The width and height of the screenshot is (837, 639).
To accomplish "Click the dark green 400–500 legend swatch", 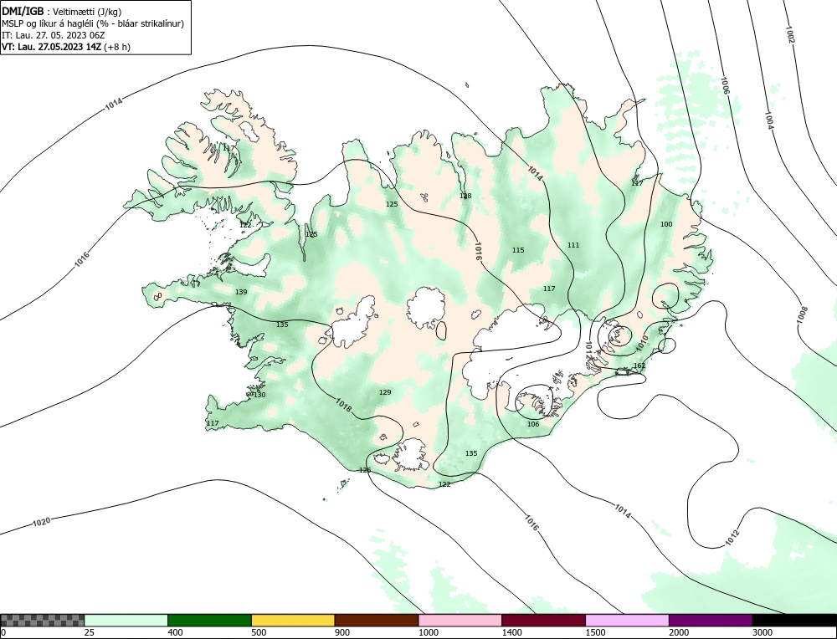I will (209, 620).
